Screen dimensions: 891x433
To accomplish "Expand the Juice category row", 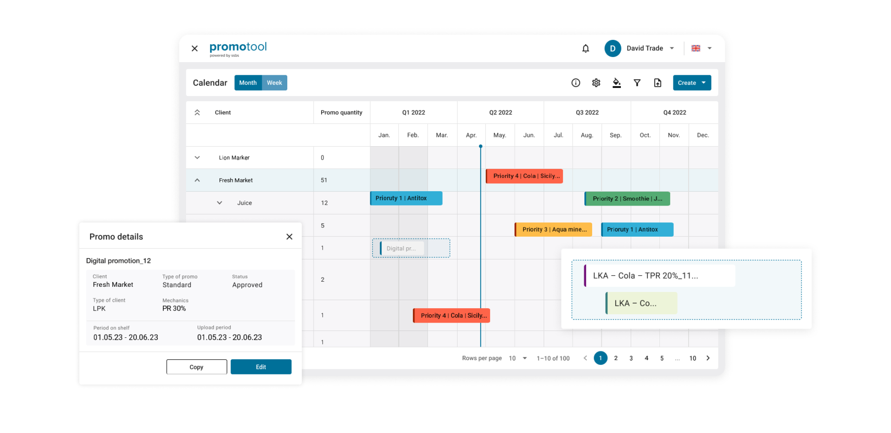I will click(220, 203).
